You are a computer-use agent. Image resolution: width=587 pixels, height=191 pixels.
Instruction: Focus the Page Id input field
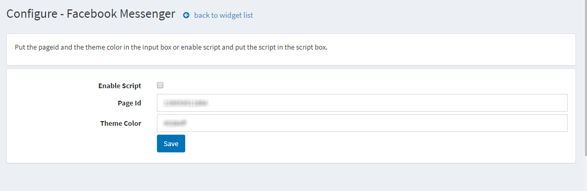tap(362, 103)
